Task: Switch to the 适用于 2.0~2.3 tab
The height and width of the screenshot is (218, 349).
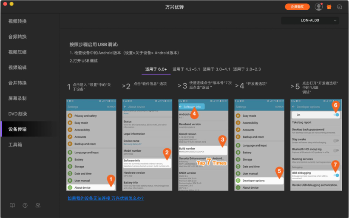Action: point(247,69)
